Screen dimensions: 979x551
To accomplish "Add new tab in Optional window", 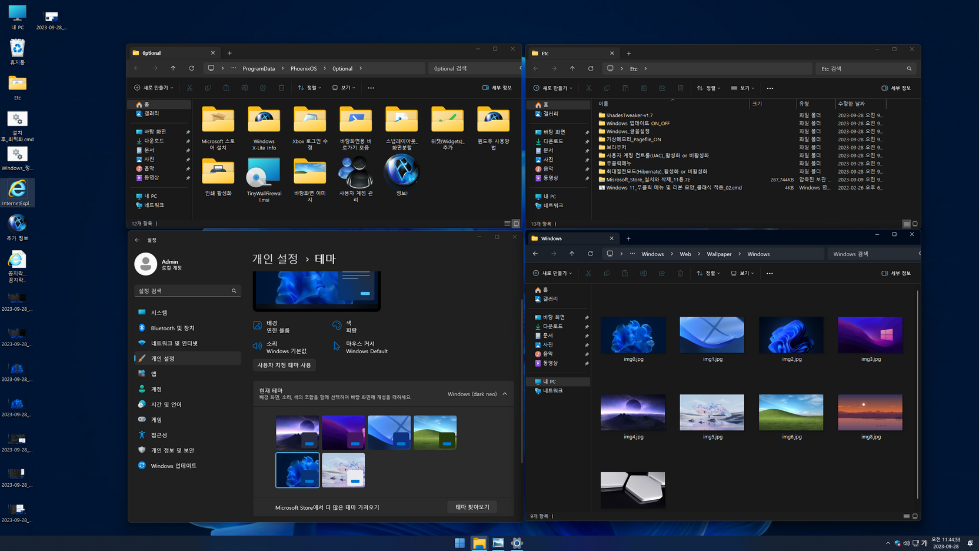I will [x=229, y=53].
